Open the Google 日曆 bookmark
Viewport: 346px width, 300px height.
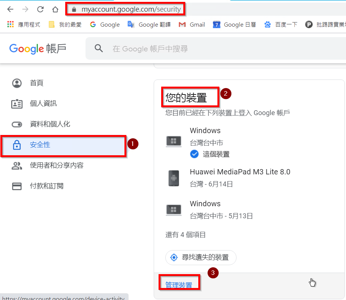234,24
